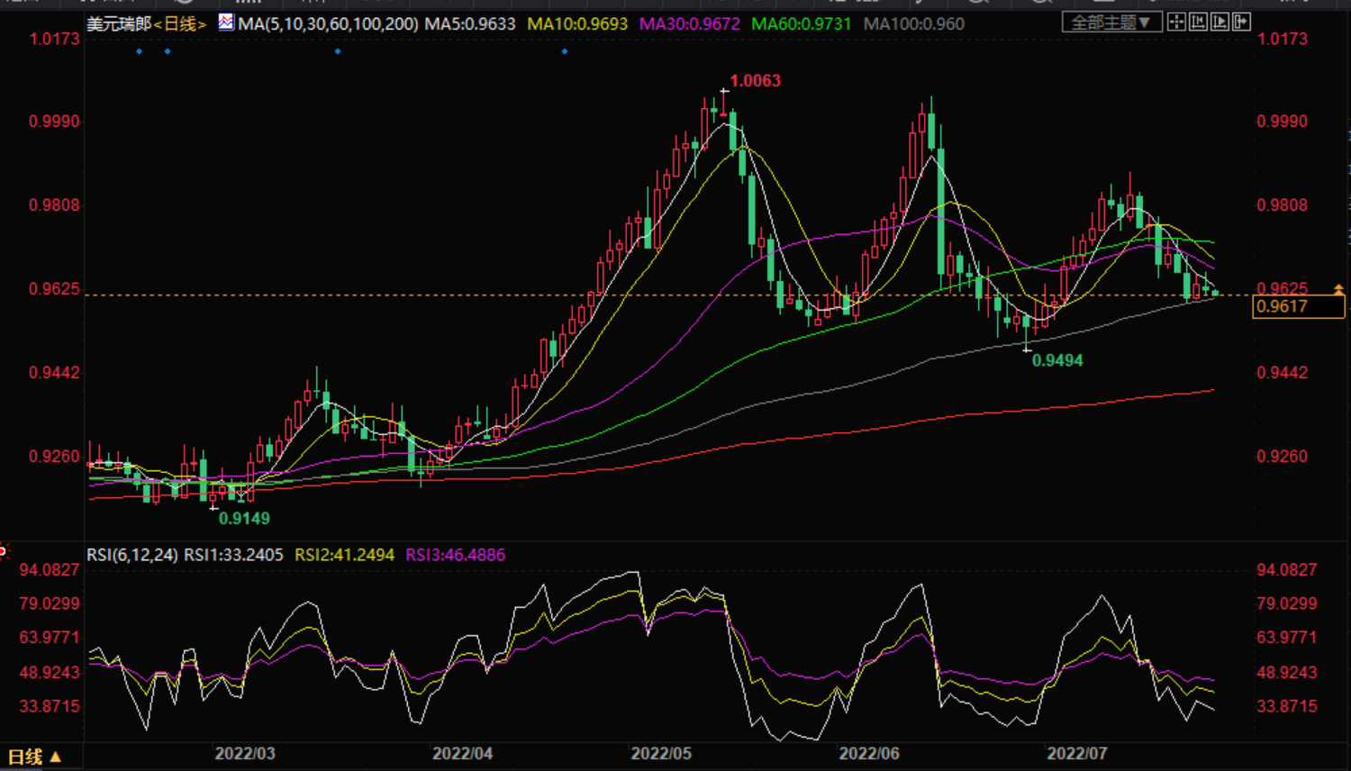Click the rightmost blue event dot above chart
This screenshot has height=771, width=1351.
(x=565, y=51)
